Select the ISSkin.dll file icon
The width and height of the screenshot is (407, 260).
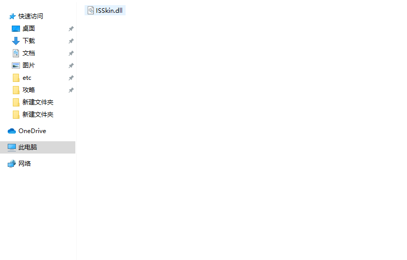(x=91, y=10)
